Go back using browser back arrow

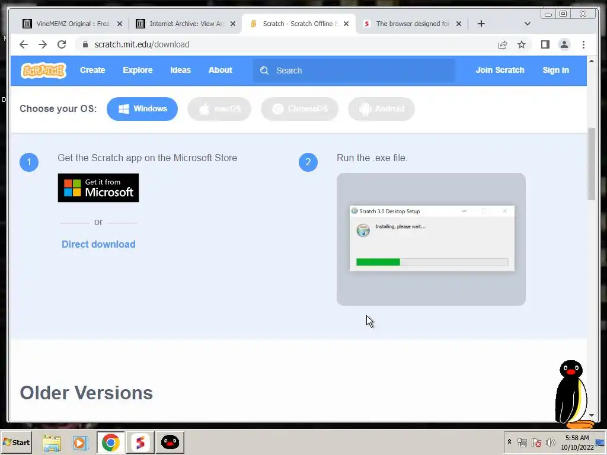24,44
